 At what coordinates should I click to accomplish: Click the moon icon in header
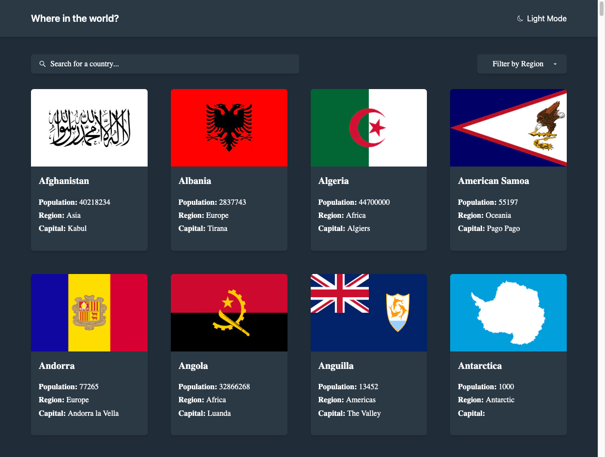click(x=520, y=18)
